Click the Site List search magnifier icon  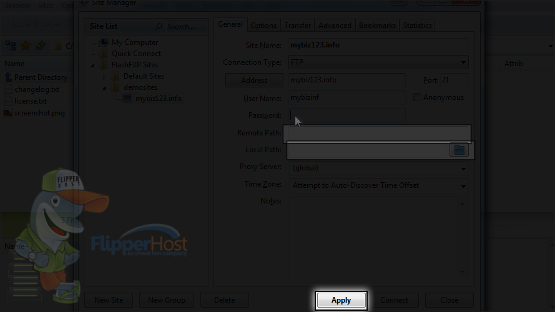(159, 27)
